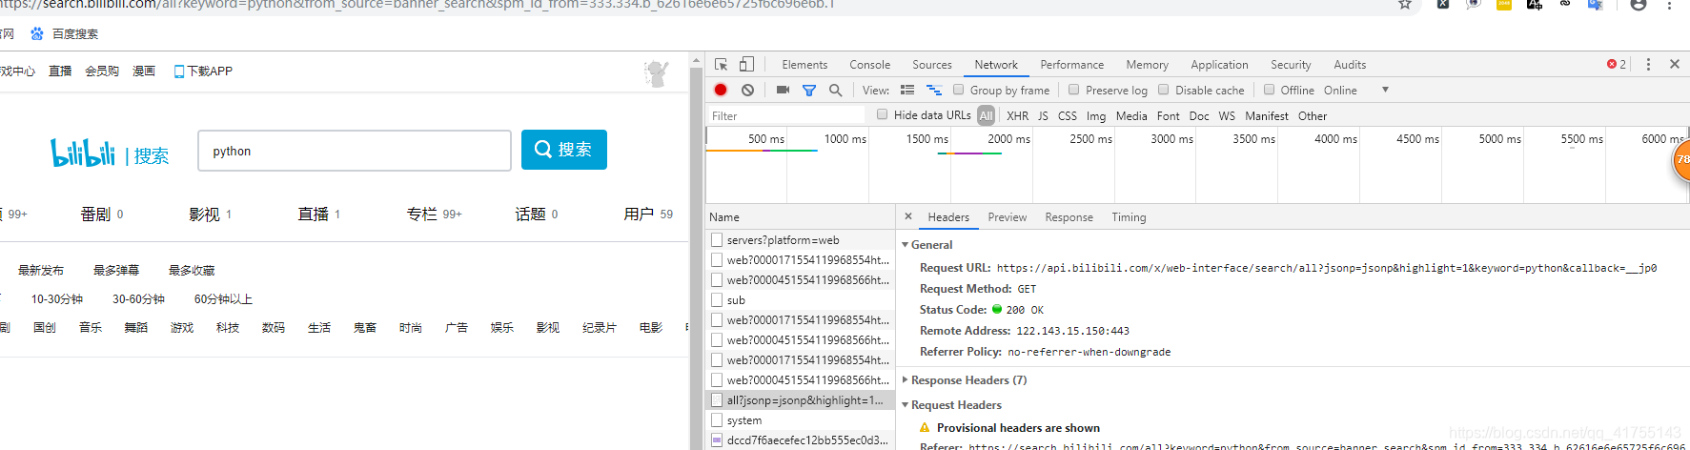Open the Chrome profile avatar

[1639, 5]
